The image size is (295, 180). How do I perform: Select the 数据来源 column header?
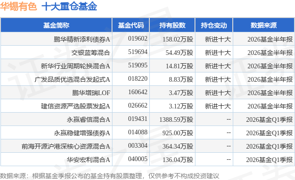pyautogui.click(x=264, y=25)
